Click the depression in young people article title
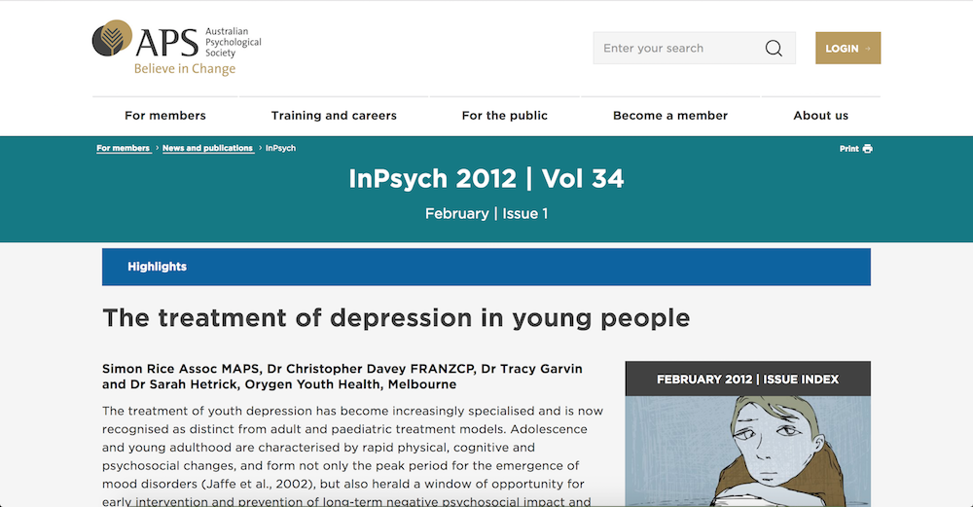Image resolution: width=973 pixels, height=507 pixels. coord(396,318)
